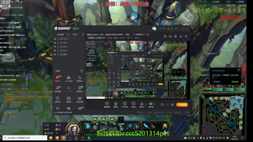Click the Windows taskbar search box
This screenshot has width=253, height=142.
point(25,138)
